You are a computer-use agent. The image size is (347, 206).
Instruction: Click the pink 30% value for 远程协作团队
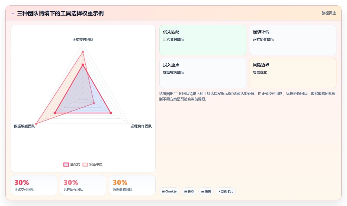[71, 182]
